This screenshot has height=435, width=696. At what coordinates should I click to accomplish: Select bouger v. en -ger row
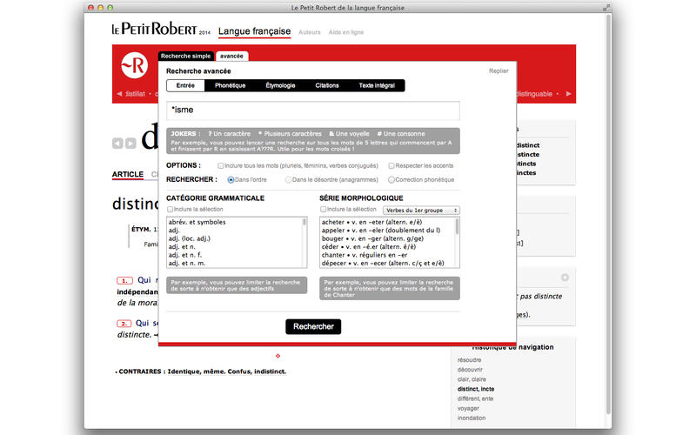[x=373, y=238]
